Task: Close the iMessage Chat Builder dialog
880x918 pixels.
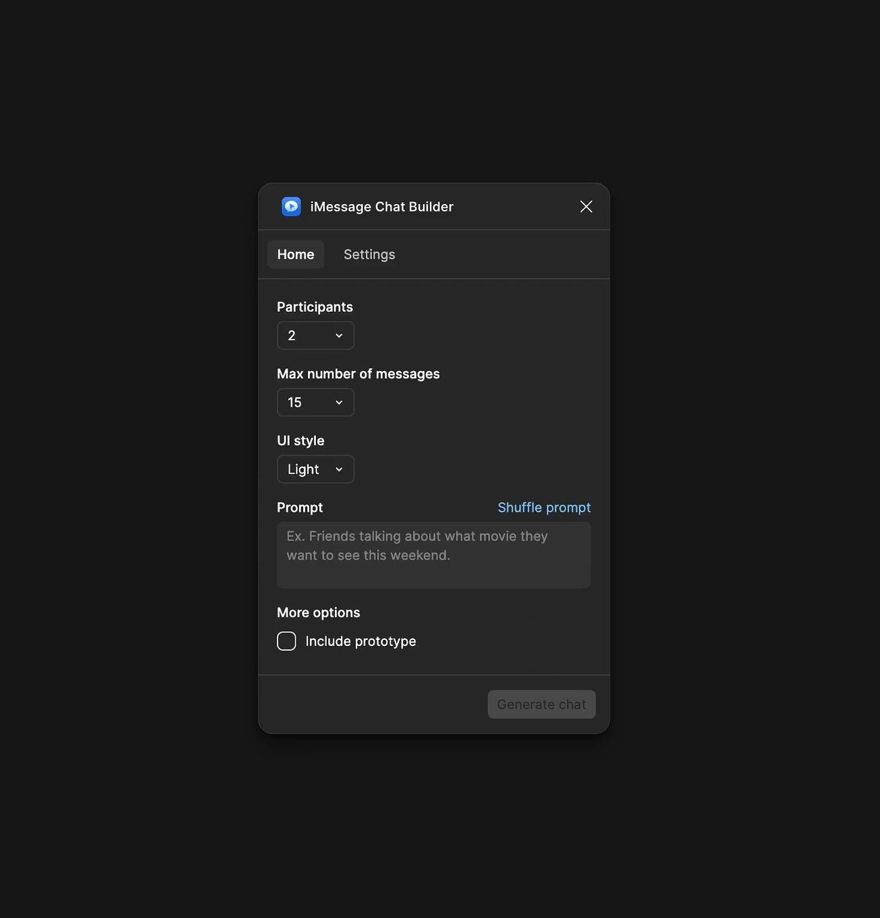Action: (x=586, y=207)
